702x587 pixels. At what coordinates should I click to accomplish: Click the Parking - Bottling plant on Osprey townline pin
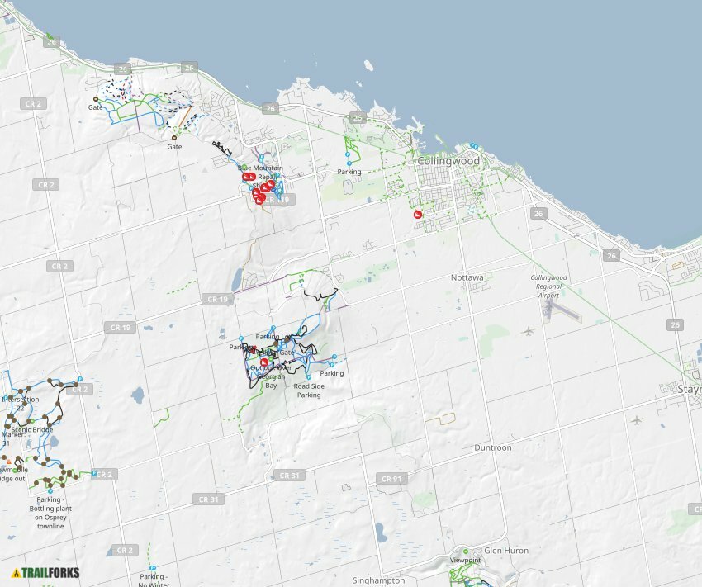50,490
